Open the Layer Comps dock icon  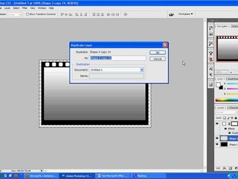pos(211,85)
